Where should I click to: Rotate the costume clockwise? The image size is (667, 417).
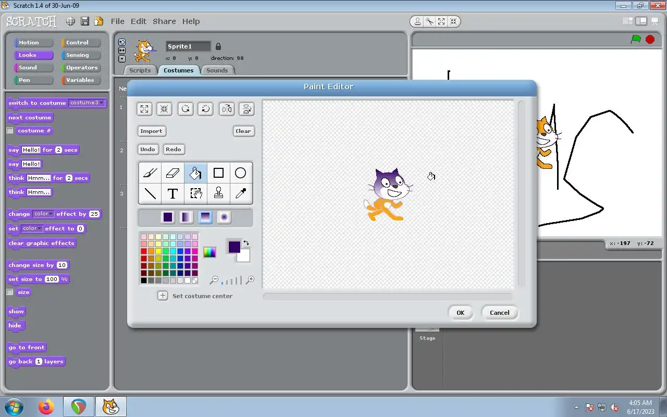(206, 108)
